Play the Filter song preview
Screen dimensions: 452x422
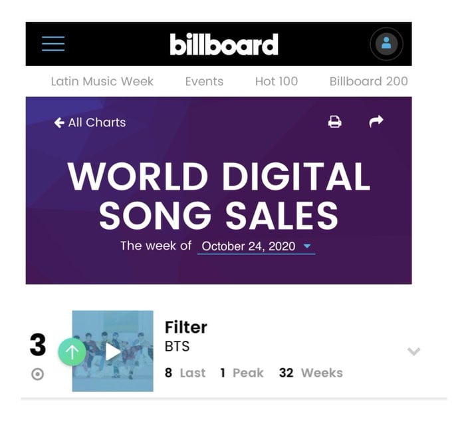tap(113, 351)
